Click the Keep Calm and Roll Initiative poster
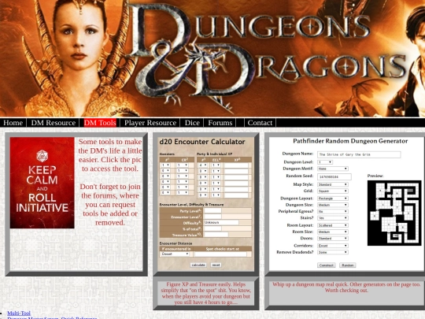 click(x=42, y=183)
